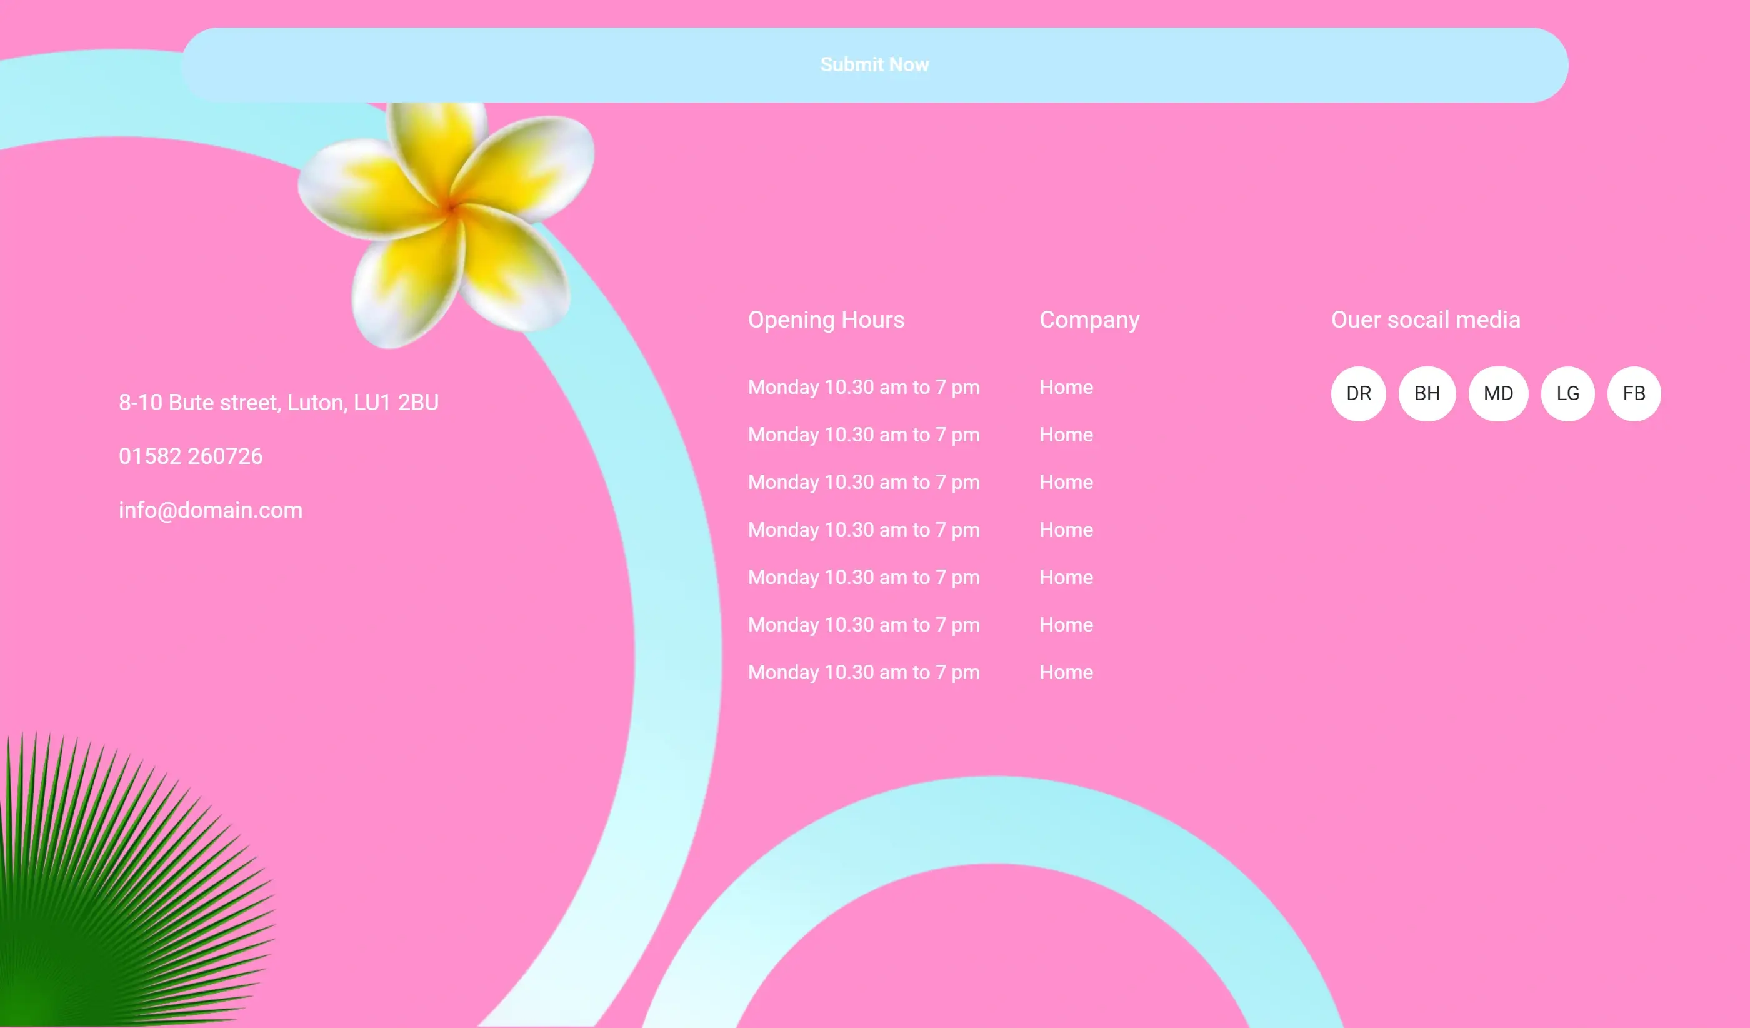Click the Opening Hours heading

pos(826,320)
